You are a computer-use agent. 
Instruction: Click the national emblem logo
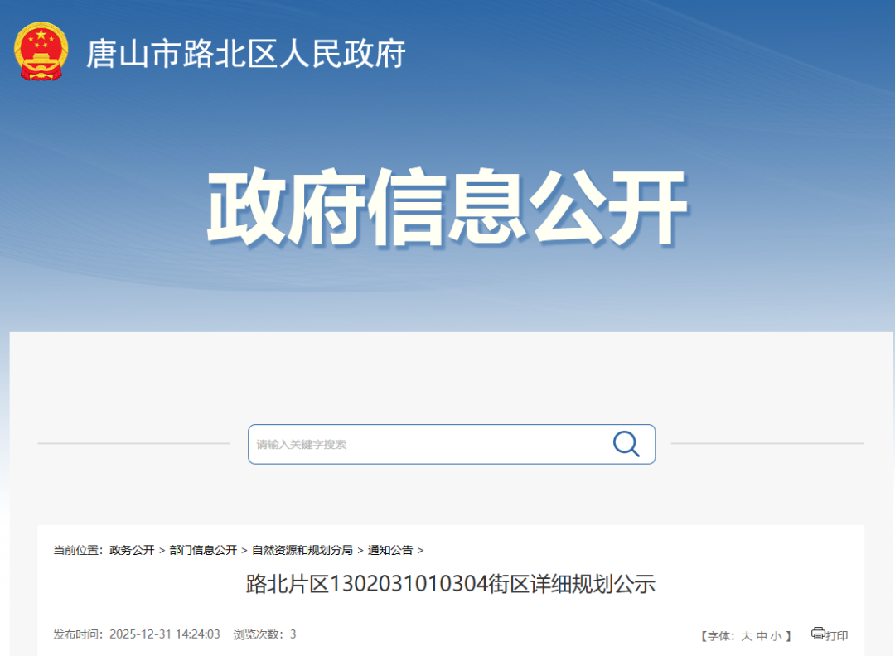click(x=41, y=52)
